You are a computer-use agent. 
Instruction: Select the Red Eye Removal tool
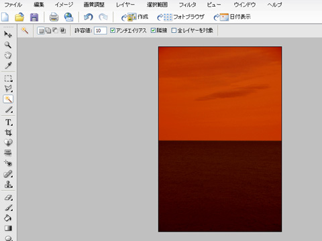8,163
